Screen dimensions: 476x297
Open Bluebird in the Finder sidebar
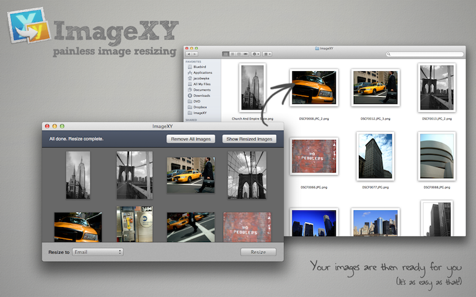tap(200, 67)
